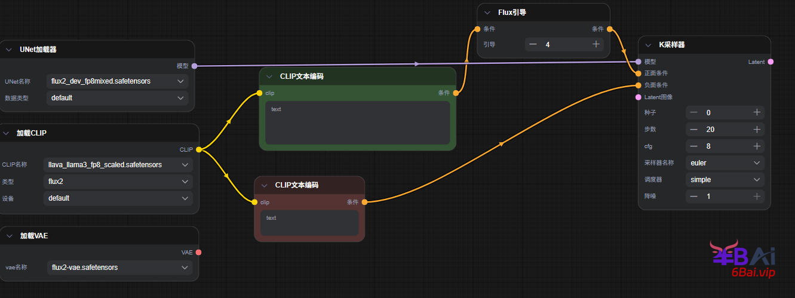Click the clip input port on green CLIP文本编码
This screenshot has height=298, width=795.
point(259,93)
